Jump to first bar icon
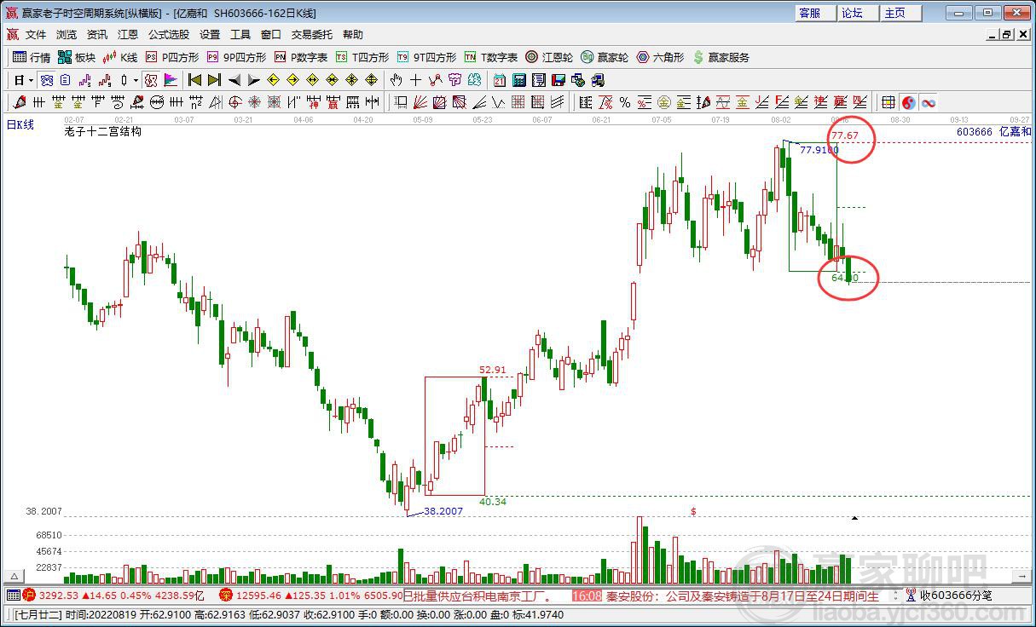 click(194, 80)
